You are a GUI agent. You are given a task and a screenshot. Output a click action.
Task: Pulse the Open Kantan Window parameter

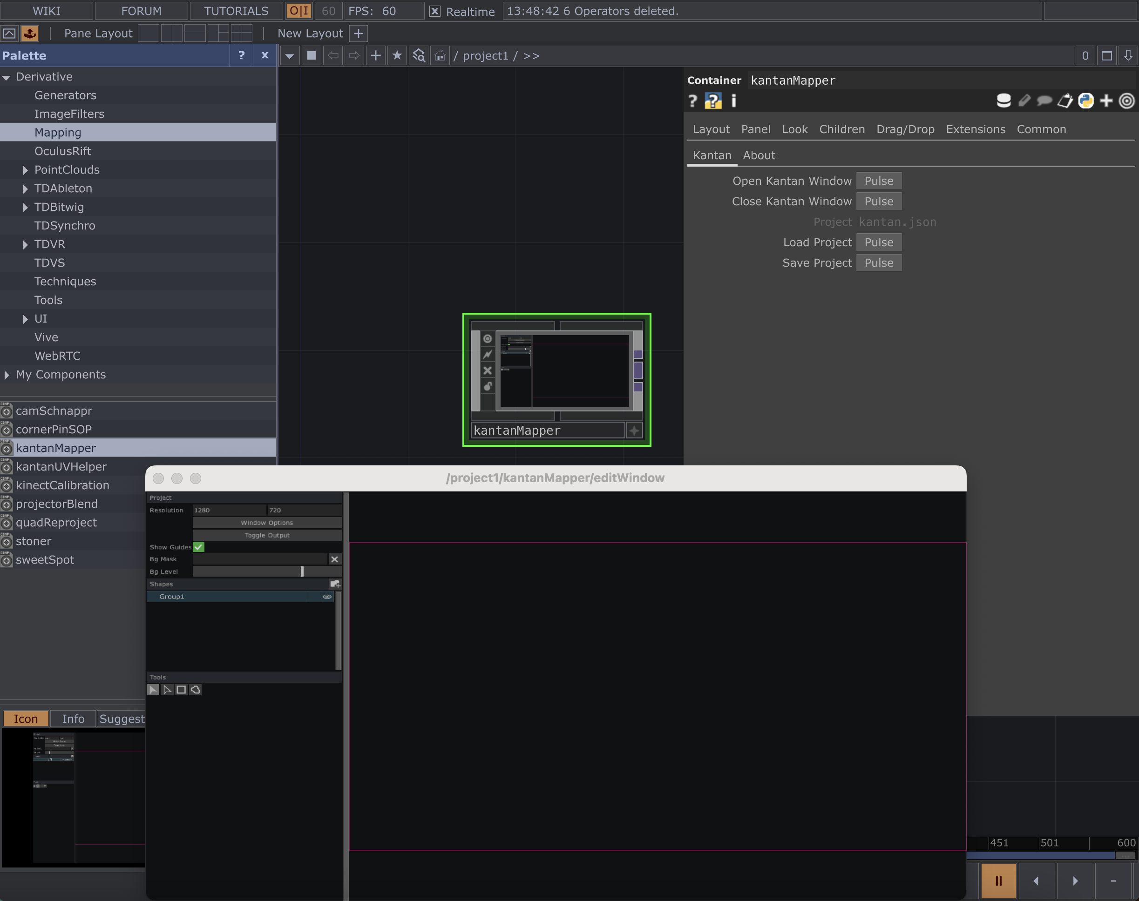(x=878, y=181)
